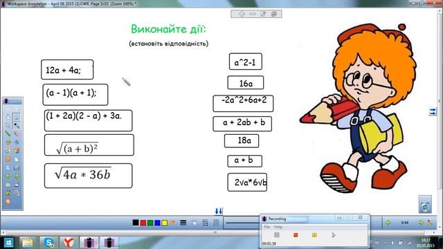Image resolution: width=443 pixels, height=249 pixels.
Task: Click the orange X delete tool
Action: 8,159
